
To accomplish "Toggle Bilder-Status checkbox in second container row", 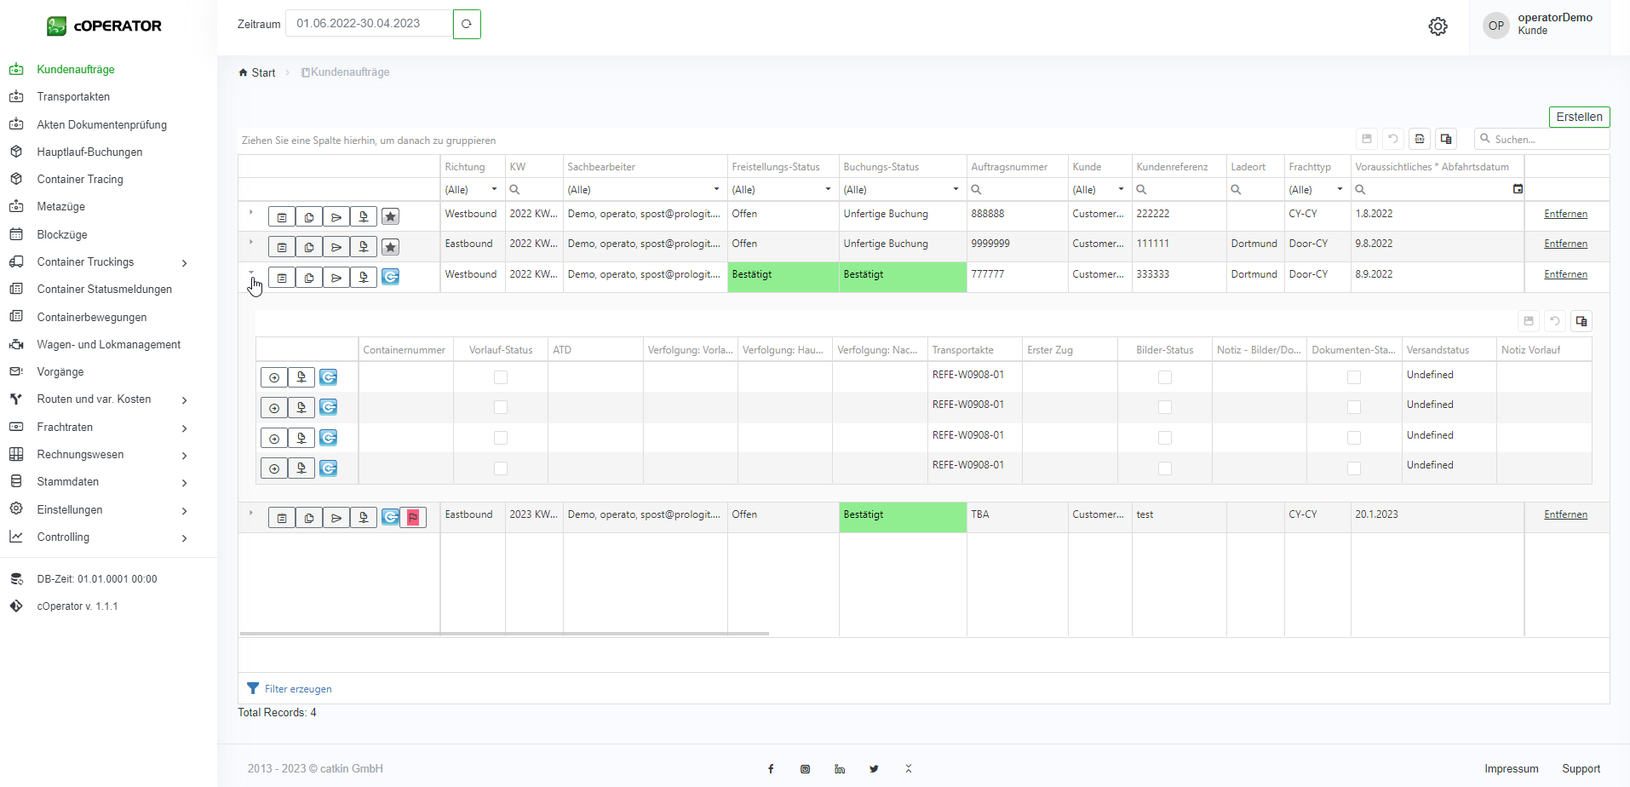I will coord(1165,407).
